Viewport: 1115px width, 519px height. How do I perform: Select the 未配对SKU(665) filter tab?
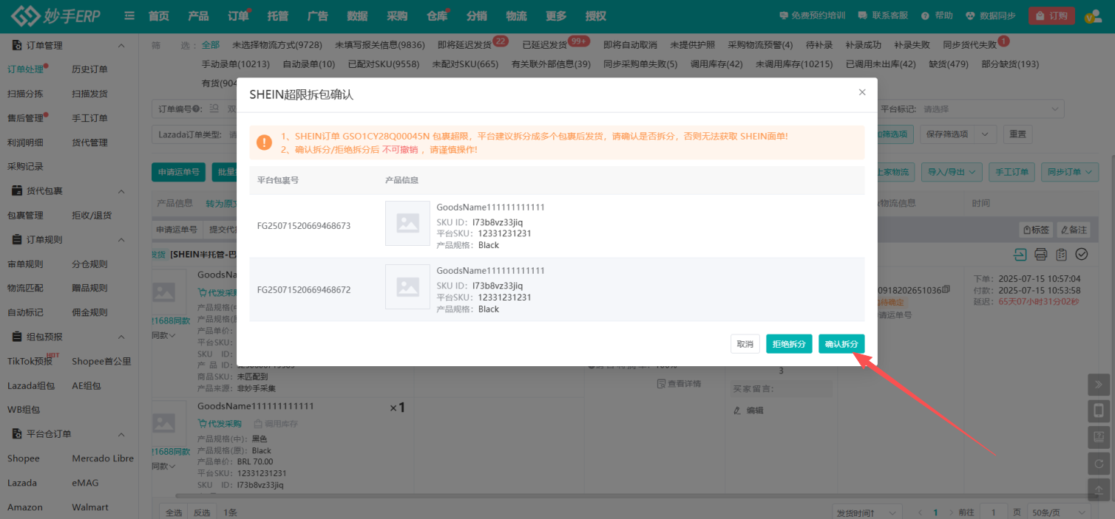pyautogui.click(x=465, y=64)
